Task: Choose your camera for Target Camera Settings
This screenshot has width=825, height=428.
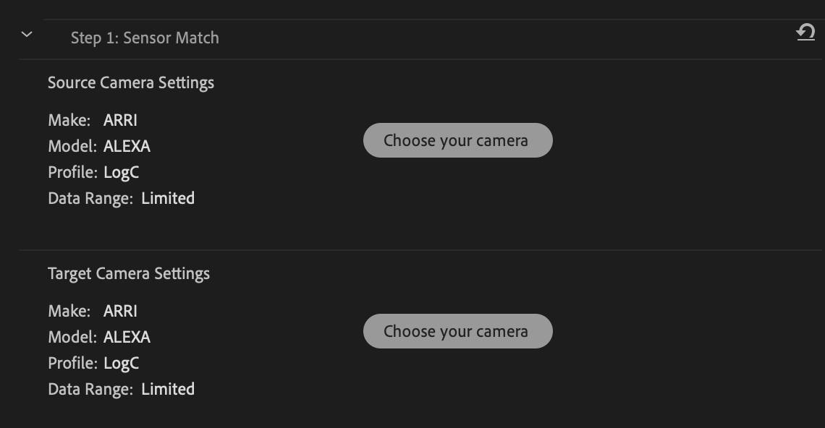Action: coord(458,331)
